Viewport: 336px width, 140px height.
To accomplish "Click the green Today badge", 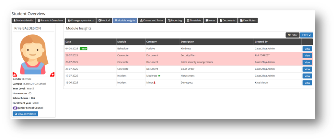I will click(84, 49).
